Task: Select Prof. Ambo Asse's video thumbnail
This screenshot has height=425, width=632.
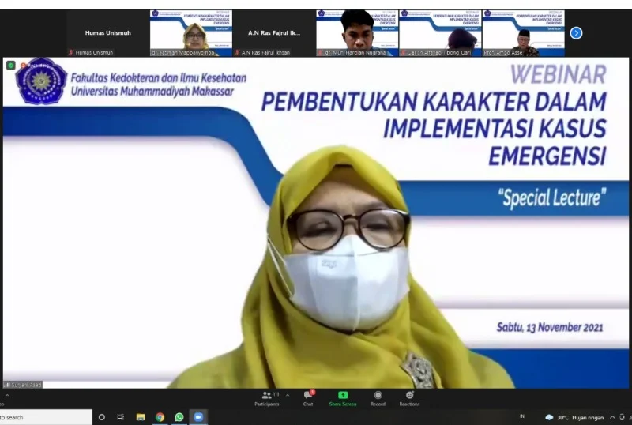Action: click(523, 33)
